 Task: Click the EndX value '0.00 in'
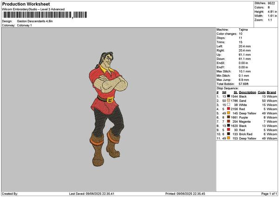coord(243,63)
